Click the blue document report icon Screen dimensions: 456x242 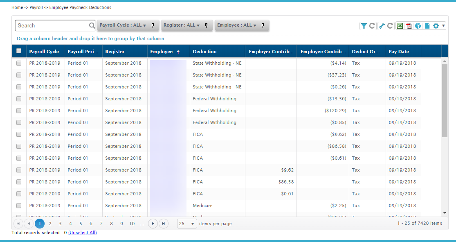pos(427,26)
